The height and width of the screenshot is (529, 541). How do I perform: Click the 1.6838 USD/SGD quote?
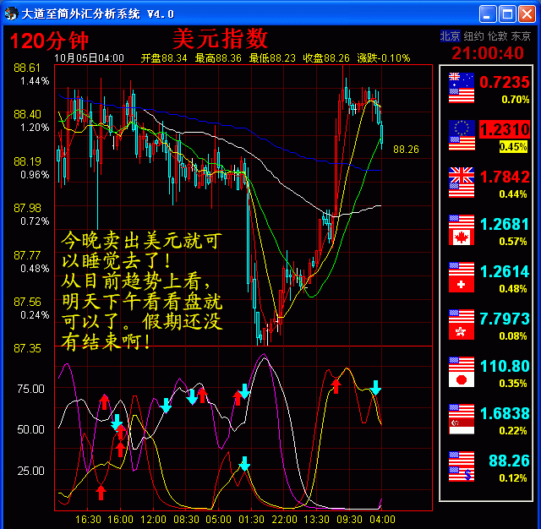click(x=505, y=413)
